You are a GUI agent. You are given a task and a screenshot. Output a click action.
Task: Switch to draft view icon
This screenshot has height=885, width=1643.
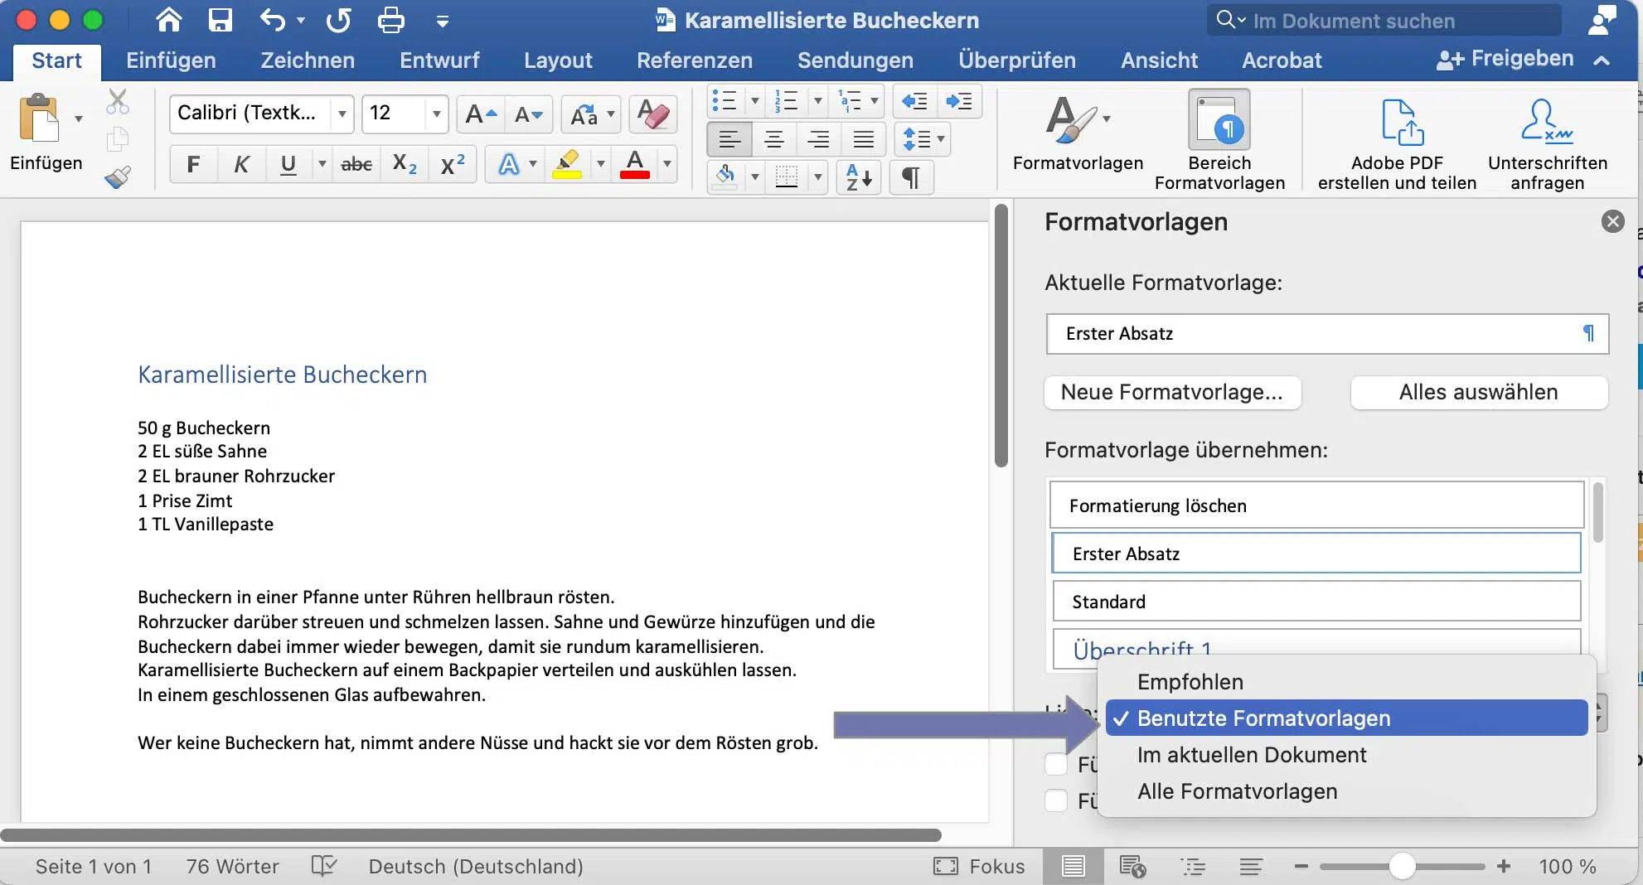pyautogui.click(x=1251, y=867)
